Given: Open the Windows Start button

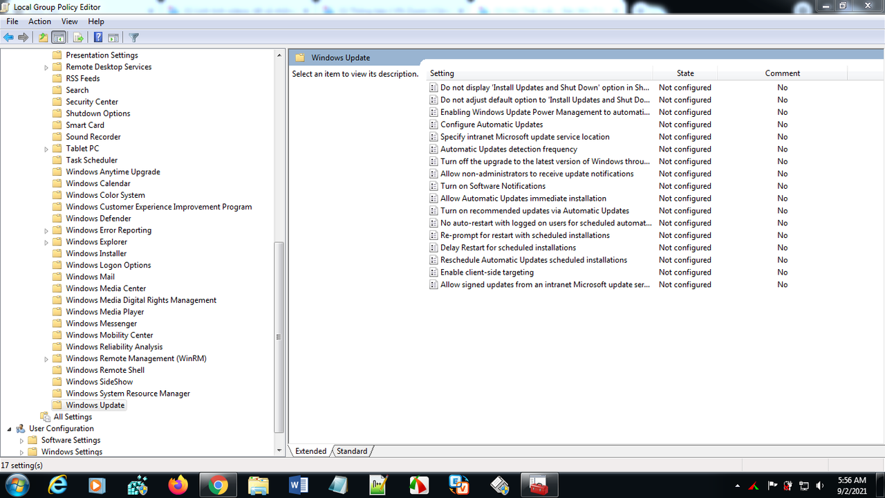Looking at the screenshot, I should [17, 485].
